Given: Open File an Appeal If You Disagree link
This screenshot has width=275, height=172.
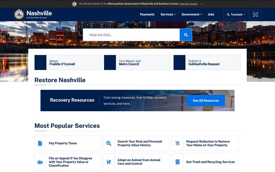Looking at the screenshot, I should (70, 162).
